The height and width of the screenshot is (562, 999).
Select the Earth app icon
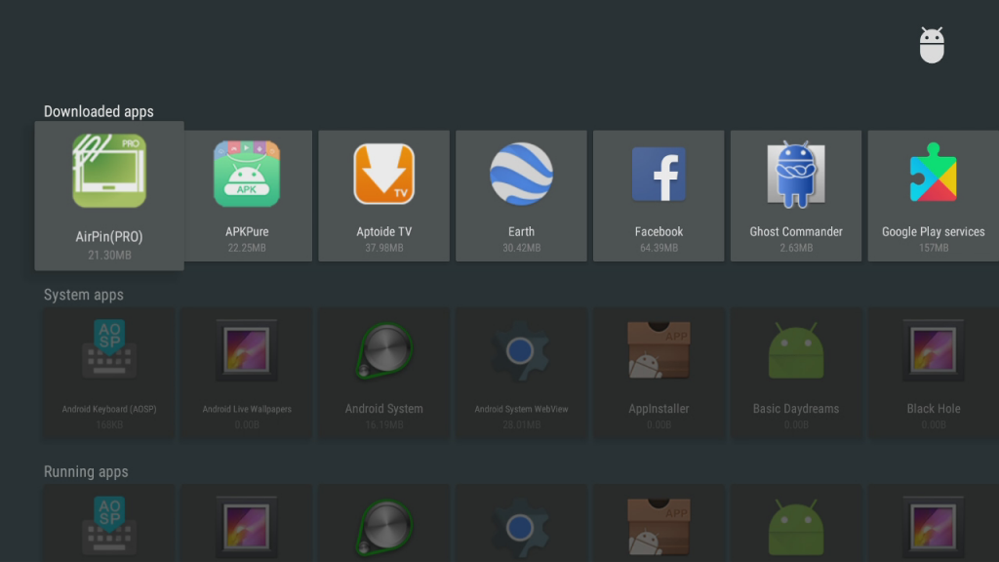click(521, 174)
